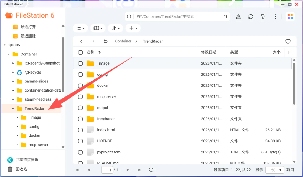Open the mcp_server folder in list
Viewport: 303px width, 177px height.
[107, 97]
